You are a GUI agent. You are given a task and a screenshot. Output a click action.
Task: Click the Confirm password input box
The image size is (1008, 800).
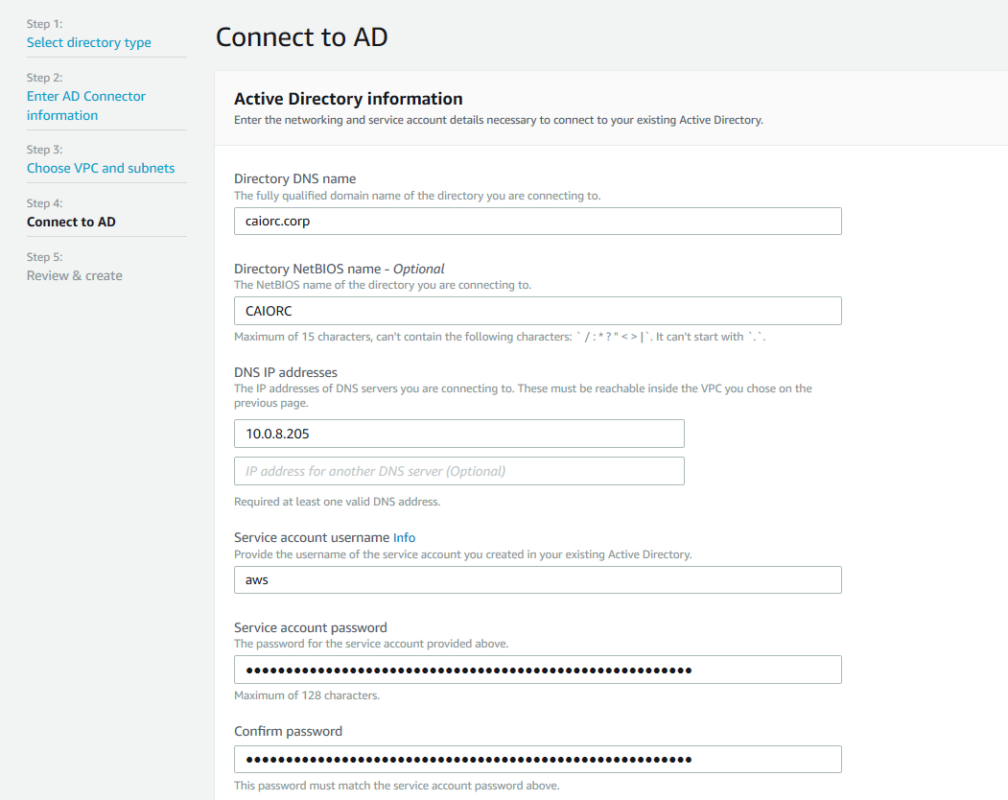[x=537, y=760]
